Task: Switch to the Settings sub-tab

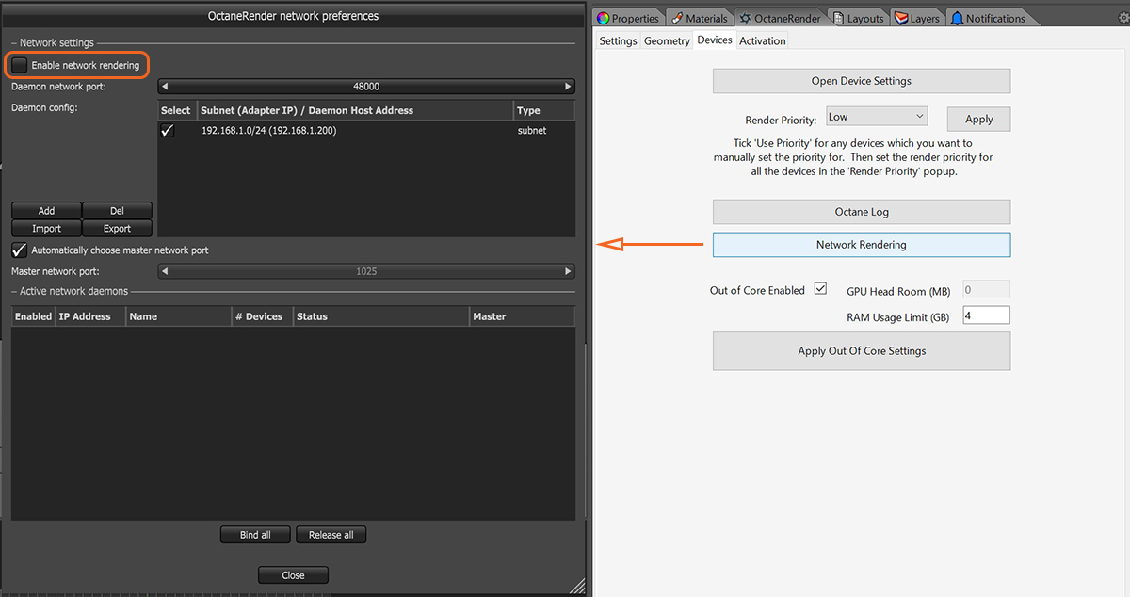Action: tap(619, 40)
